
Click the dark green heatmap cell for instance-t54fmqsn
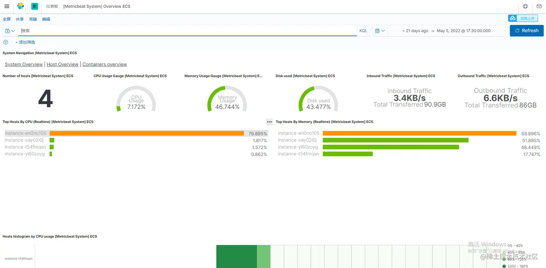[237, 256]
